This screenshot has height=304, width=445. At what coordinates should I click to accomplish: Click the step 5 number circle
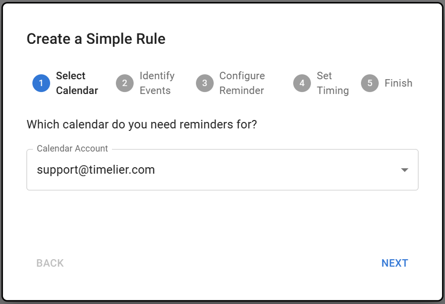tap(370, 83)
